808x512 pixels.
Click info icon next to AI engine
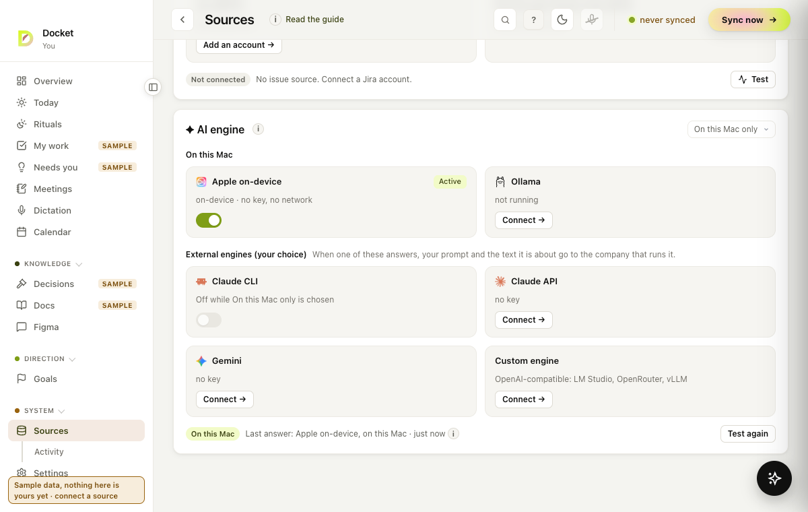pos(258,129)
